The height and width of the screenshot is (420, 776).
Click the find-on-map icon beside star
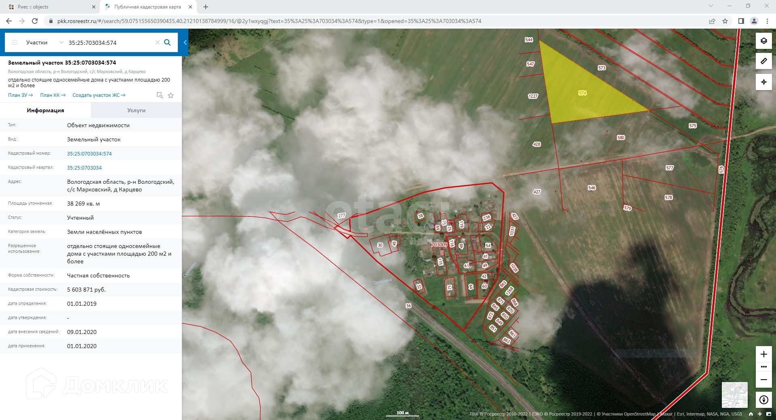pos(160,95)
